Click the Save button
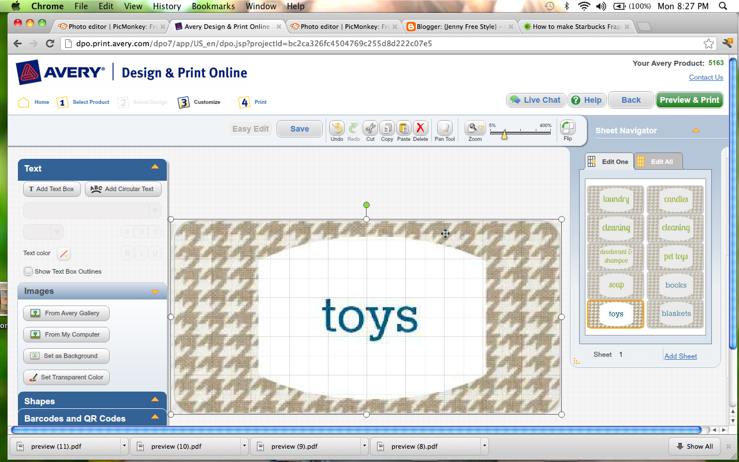The image size is (739, 462). point(299,129)
